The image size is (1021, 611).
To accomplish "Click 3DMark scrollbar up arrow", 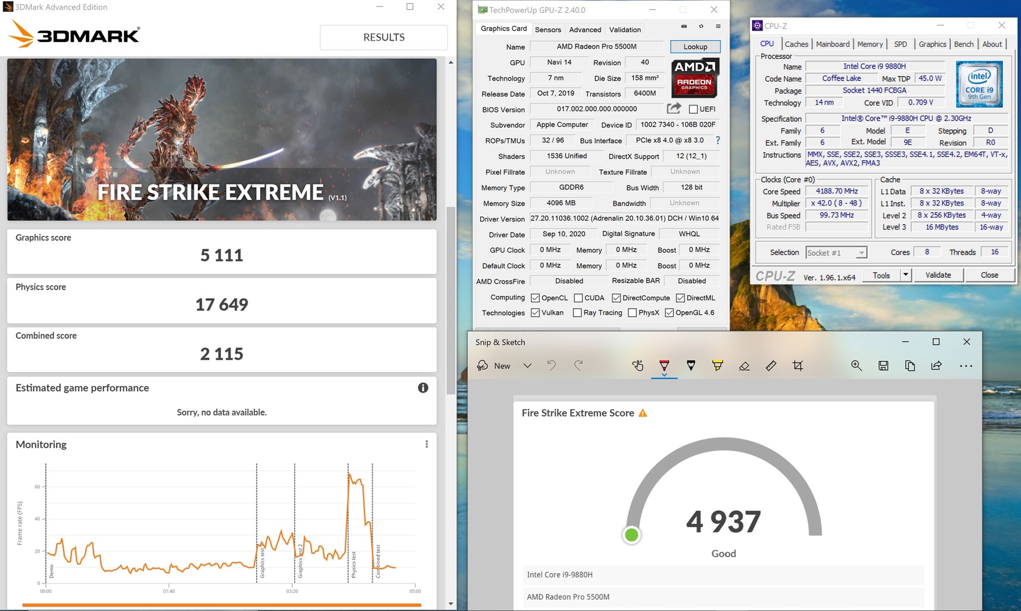I will [x=451, y=62].
